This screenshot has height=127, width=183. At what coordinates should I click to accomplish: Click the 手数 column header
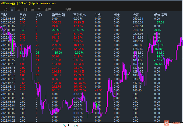click(x=23, y=15)
